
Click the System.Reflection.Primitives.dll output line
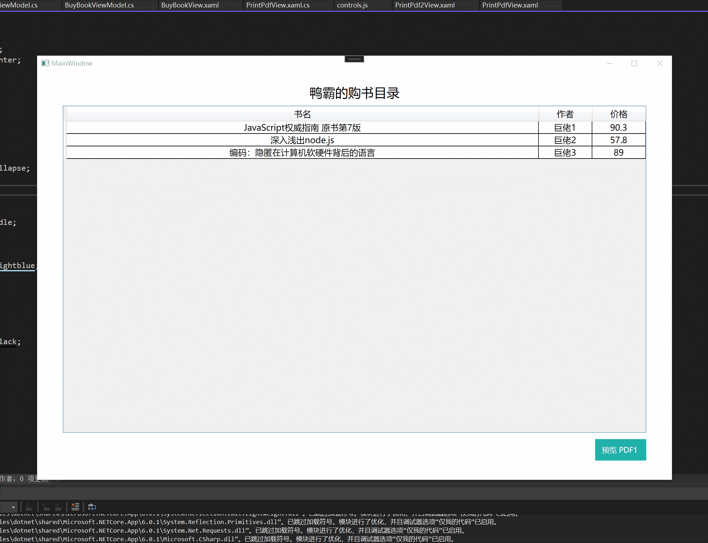tap(250, 522)
